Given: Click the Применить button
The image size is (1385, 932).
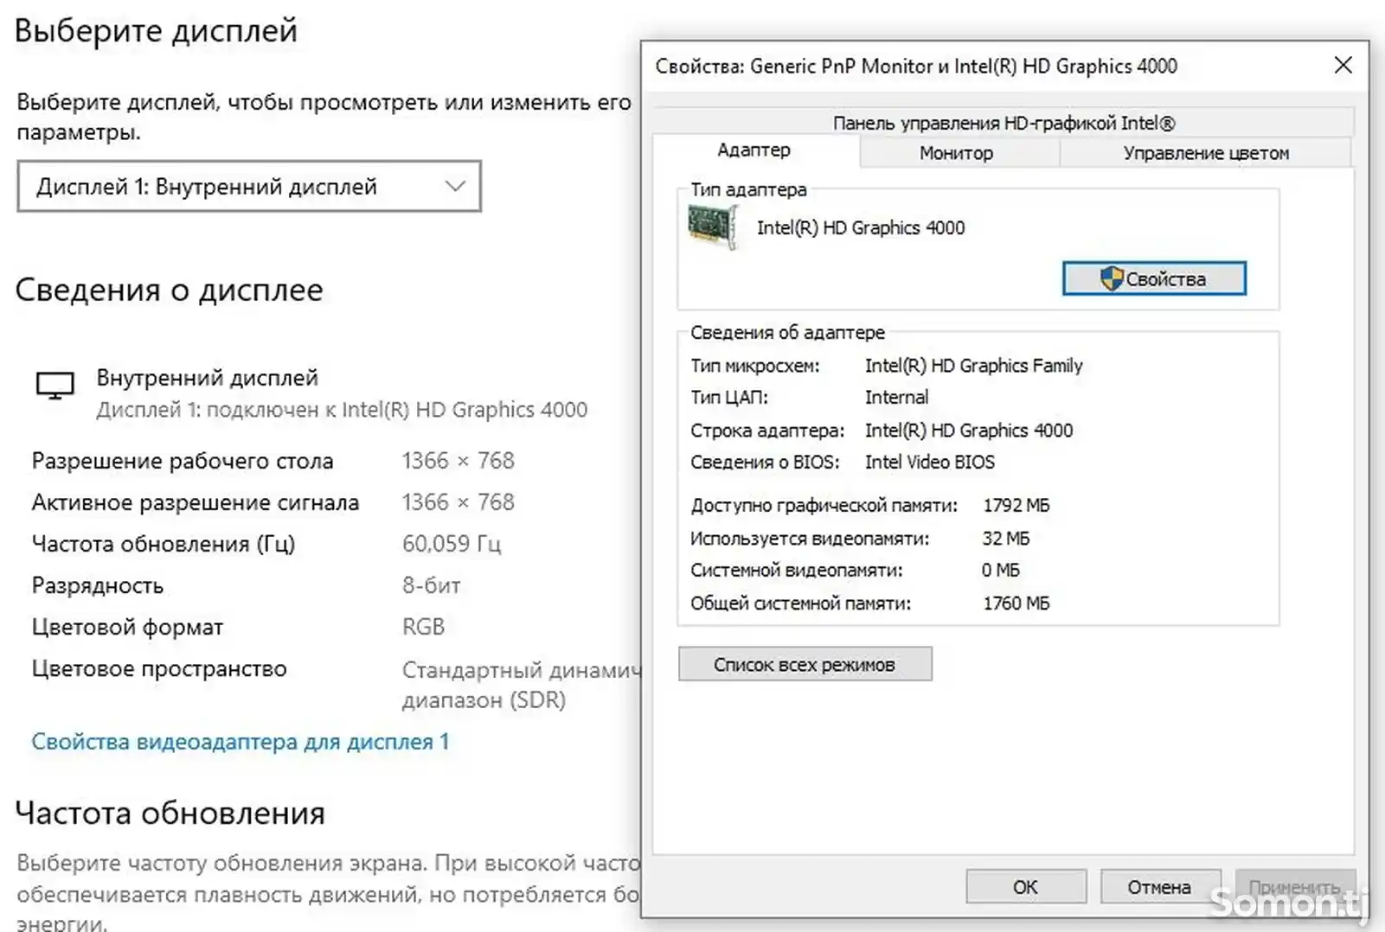Looking at the screenshot, I should tap(1294, 887).
